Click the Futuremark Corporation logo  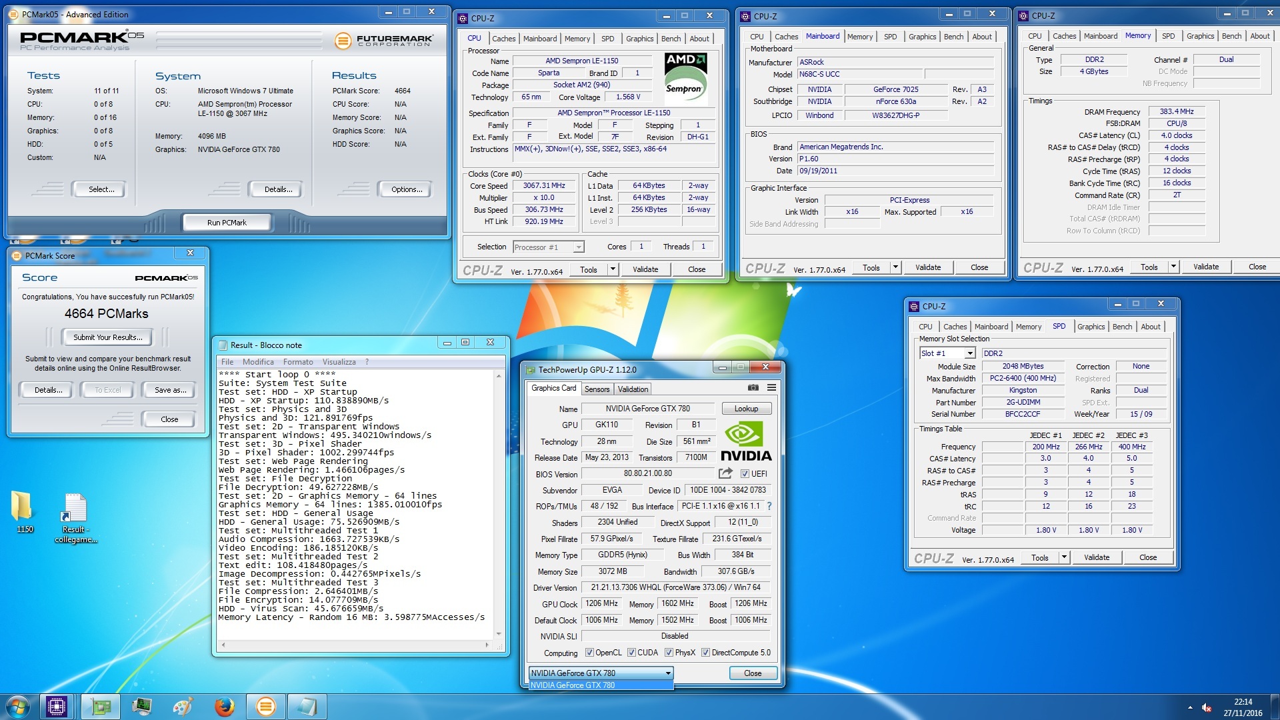385,41
